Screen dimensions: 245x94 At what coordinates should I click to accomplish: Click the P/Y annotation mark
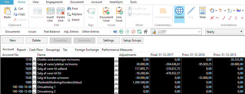[217, 18]
